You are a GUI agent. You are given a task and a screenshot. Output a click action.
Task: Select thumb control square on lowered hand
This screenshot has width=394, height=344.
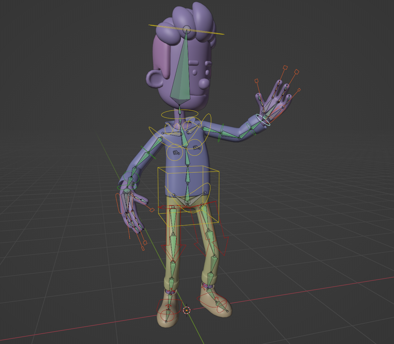point(152,210)
